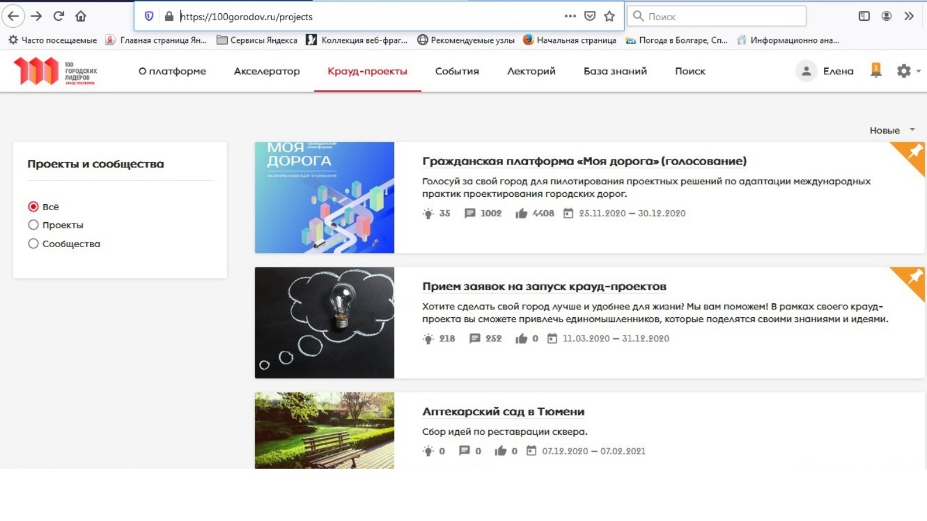Select the Сообщества radio button
Viewport: 927px width, 521px height.
click(34, 244)
